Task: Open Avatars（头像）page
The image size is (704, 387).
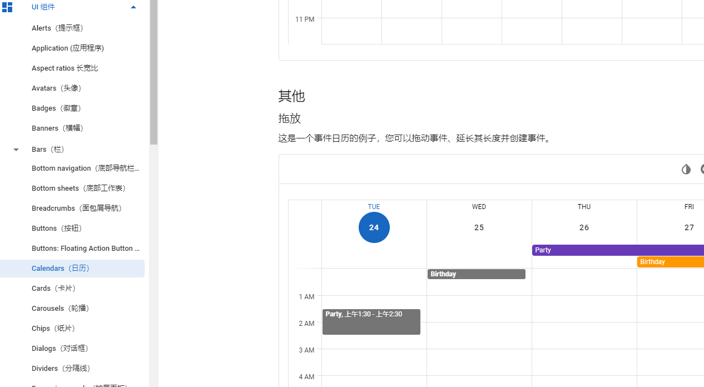Action: tap(57, 88)
